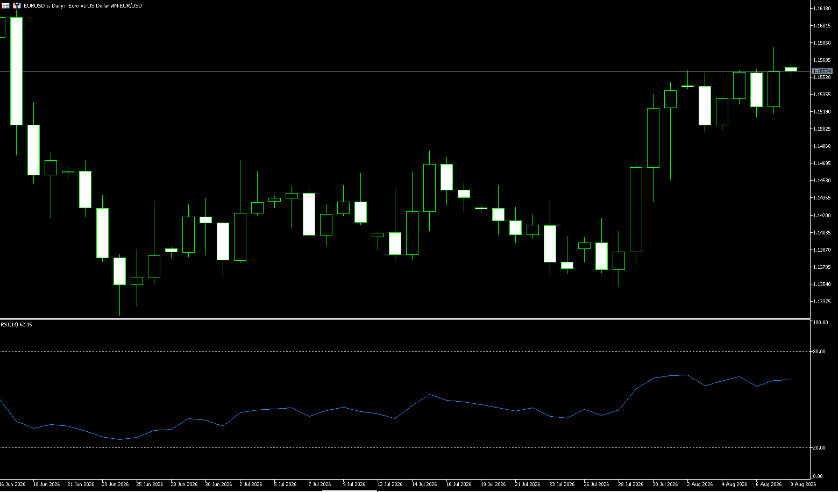The width and height of the screenshot is (838, 492).
Task: Click the 1.13540 price scale label
Action: point(821,284)
